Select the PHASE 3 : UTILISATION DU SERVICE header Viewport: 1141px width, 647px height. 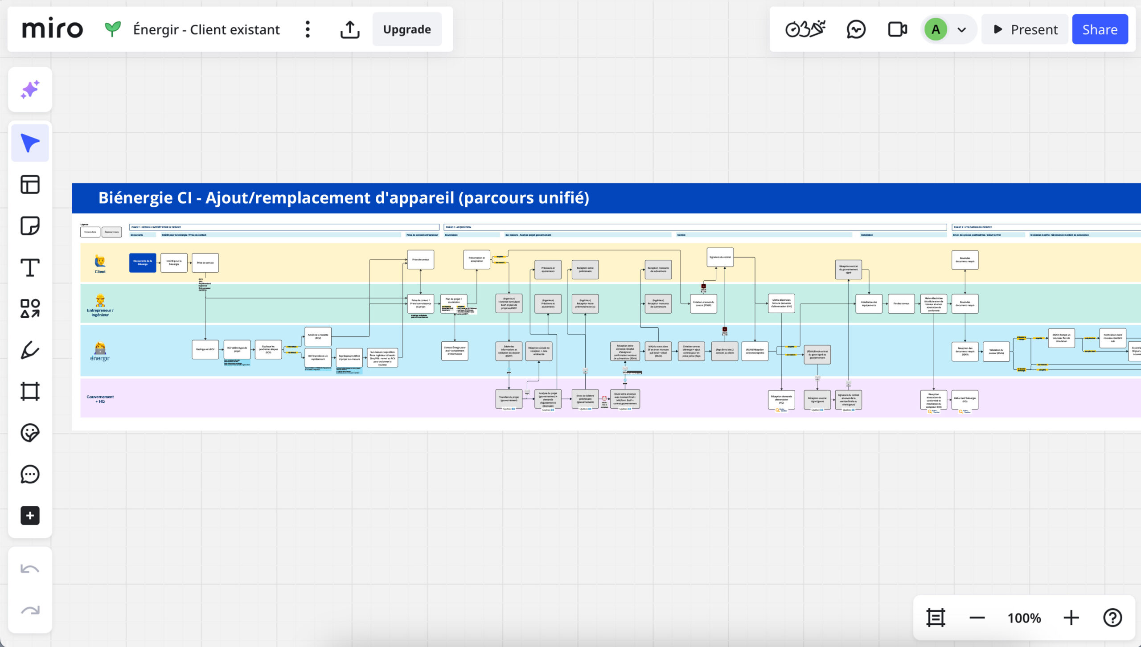1047,227
